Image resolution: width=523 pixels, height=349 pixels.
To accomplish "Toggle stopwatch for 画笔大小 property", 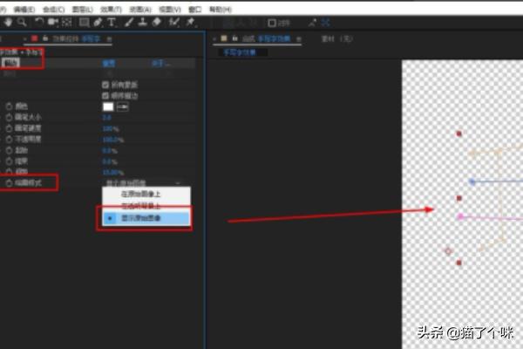I will (9, 117).
